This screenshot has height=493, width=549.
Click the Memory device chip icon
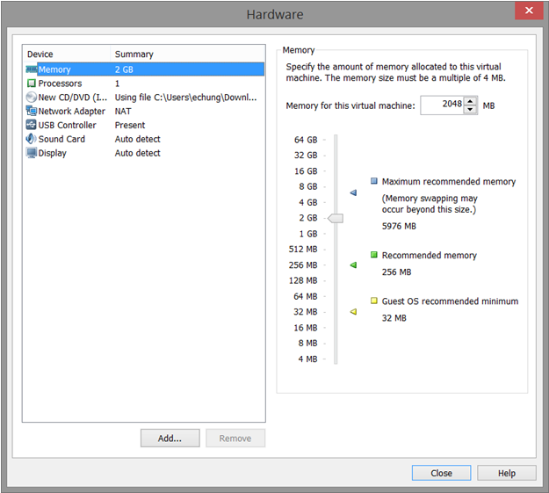(31, 69)
